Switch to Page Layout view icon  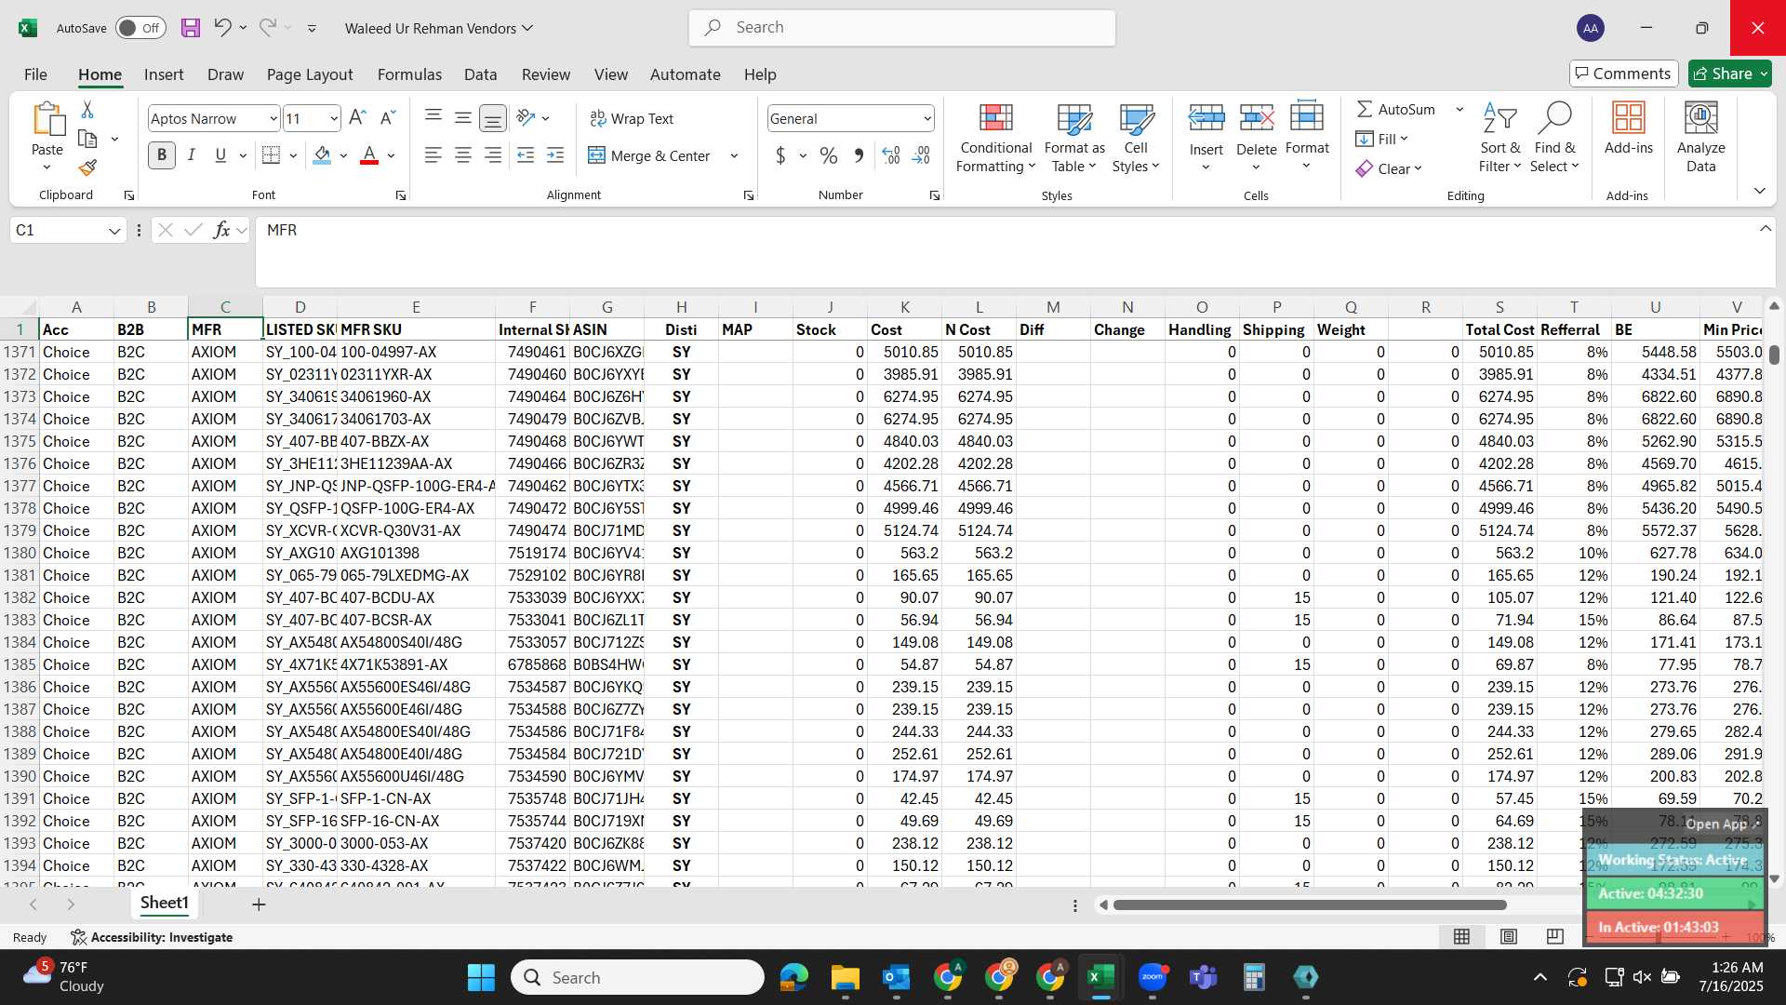(1509, 937)
